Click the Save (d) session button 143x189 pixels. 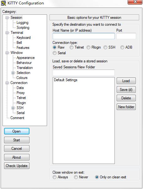126,90
